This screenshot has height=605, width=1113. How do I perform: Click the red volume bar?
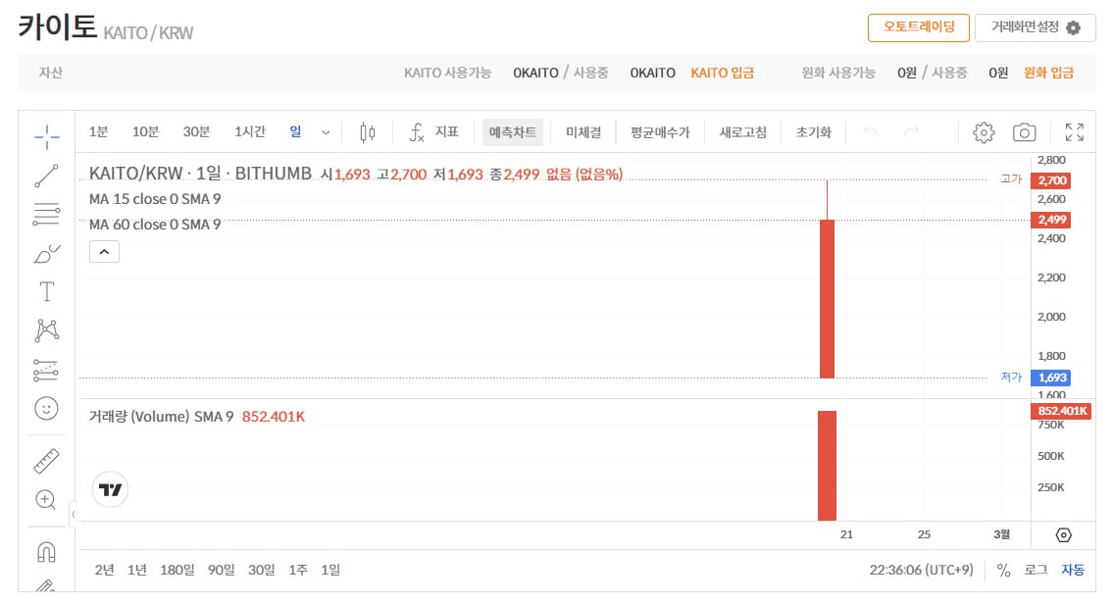tap(827, 465)
